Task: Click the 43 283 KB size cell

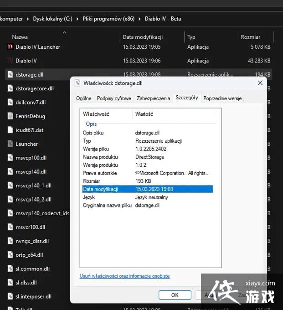Action: click(259, 61)
